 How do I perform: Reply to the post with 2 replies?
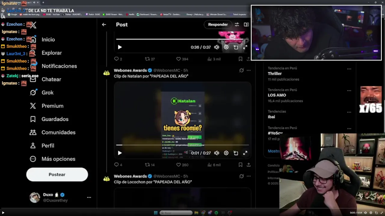point(118,59)
